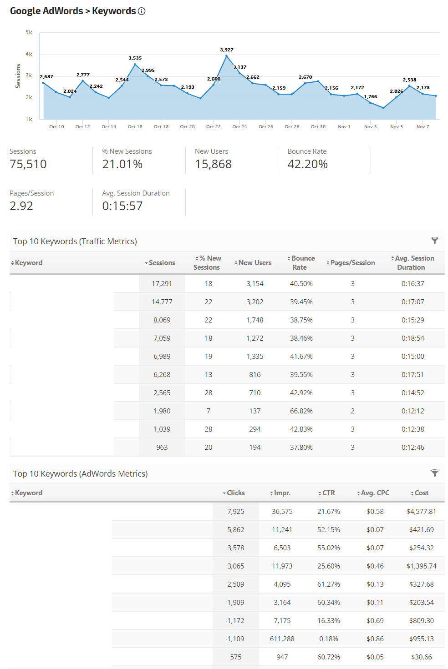Sort Traffic Metrics table by Keyword

click(x=28, y=263)
